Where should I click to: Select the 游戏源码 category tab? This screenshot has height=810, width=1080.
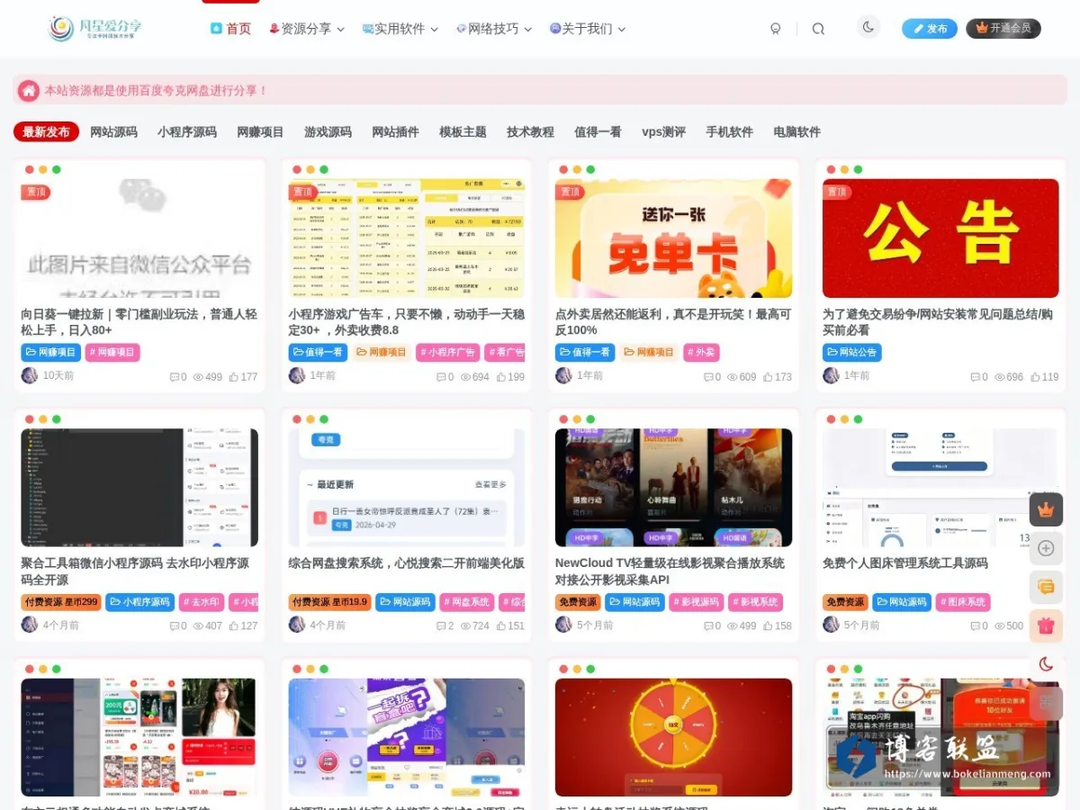click(328, 132)
